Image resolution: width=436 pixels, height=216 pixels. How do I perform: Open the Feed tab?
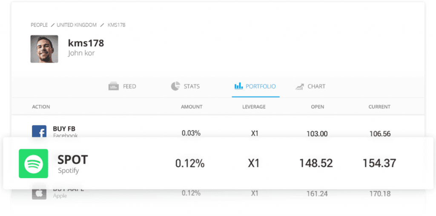122,86
